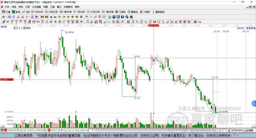This screenshot has width=256, height=138.
Task: Open the 行情 market quotes view
Action: tap(6, 12)
